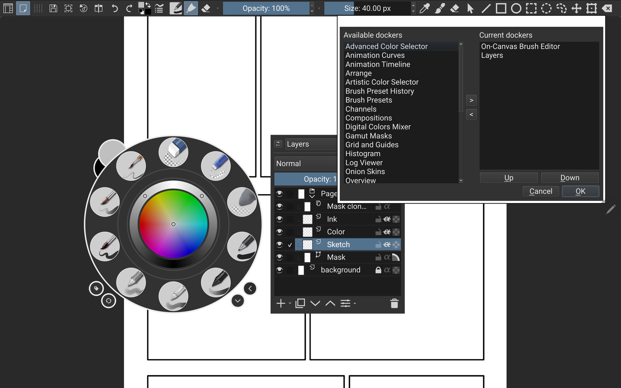Image resolution: width=621 pixels, height=388 pixels.
Task: Toggle visibility of background layer
Action: 279,270
